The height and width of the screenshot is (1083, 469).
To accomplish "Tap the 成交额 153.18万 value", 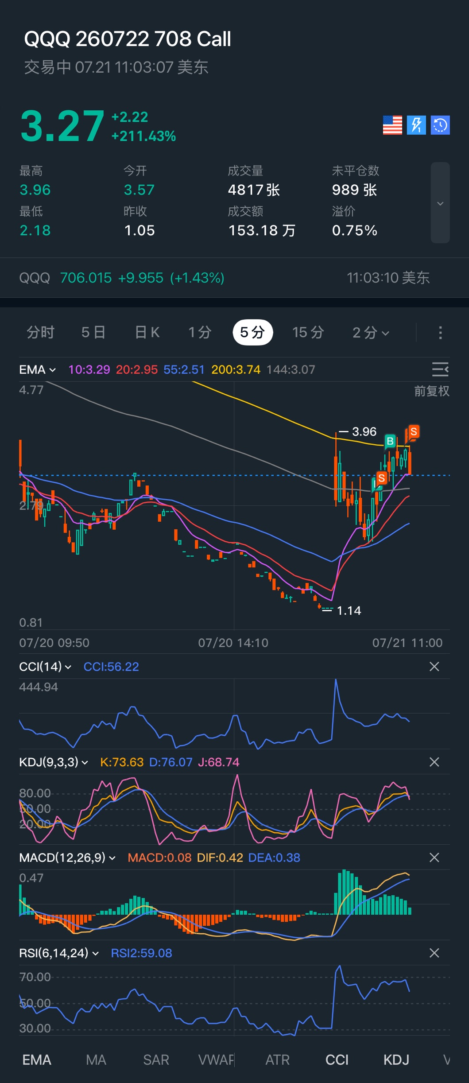I will [x=262, y=230].
